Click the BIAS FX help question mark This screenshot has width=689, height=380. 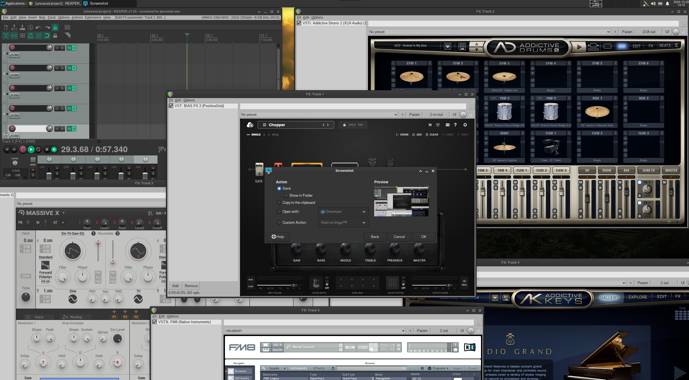click(455, 125)
